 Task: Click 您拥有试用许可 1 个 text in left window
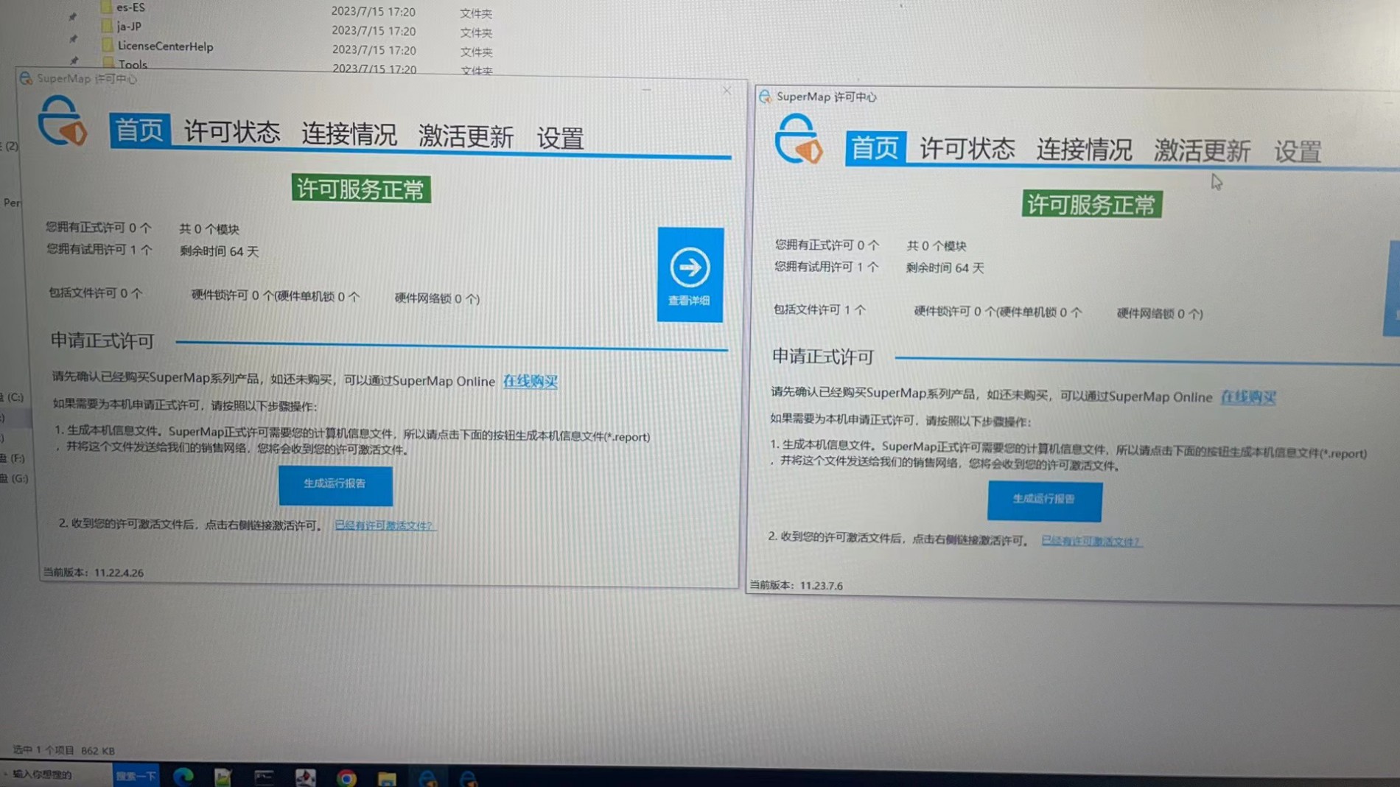click(x=99, y=250)
